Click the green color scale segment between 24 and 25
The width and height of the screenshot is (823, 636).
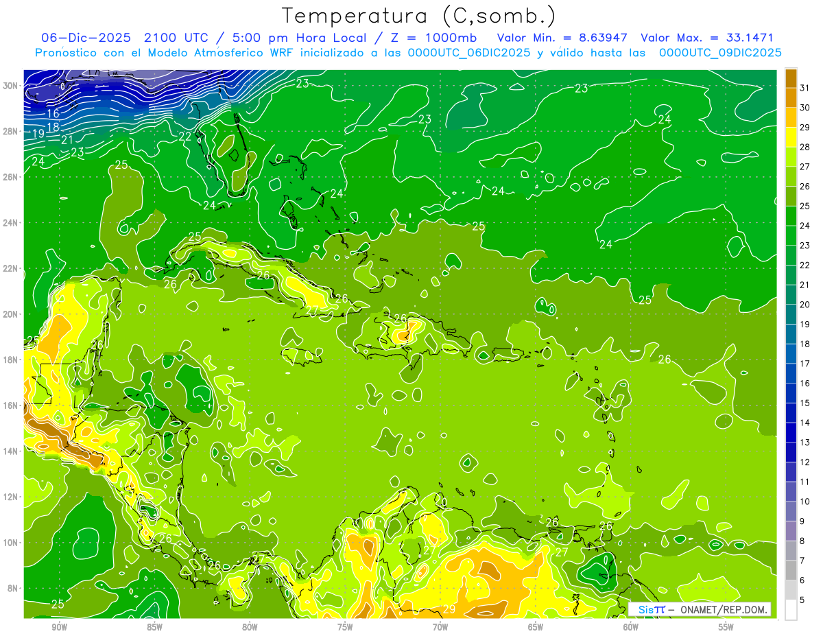point(791,216)
